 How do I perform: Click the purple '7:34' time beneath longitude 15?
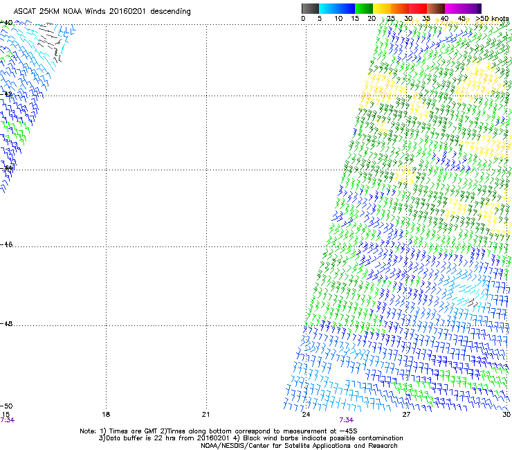coord(7,420)
